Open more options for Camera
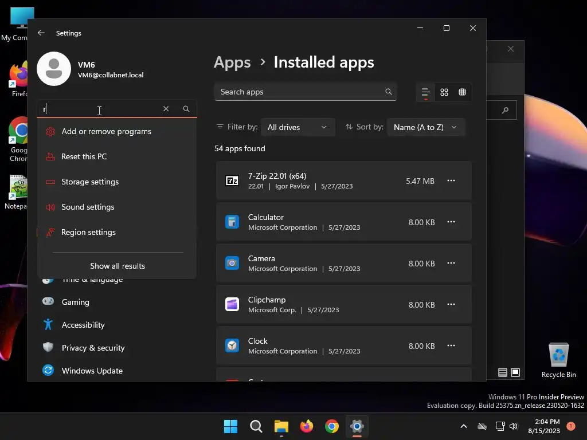This screenshot has width=587, height=440. click(451, 263)
